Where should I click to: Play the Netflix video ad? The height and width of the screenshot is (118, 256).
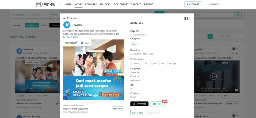pos(213,76)
